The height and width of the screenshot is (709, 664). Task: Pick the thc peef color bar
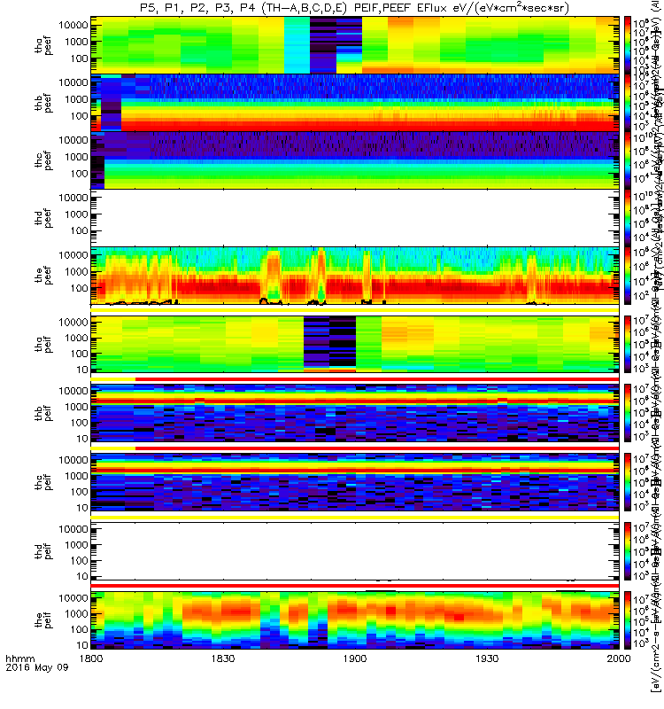pyautogui.click(x=628, y=160)
